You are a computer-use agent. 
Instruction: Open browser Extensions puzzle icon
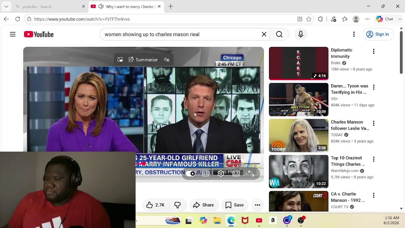pos(321,19)
